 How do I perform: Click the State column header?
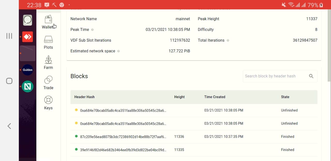point(285,97)
